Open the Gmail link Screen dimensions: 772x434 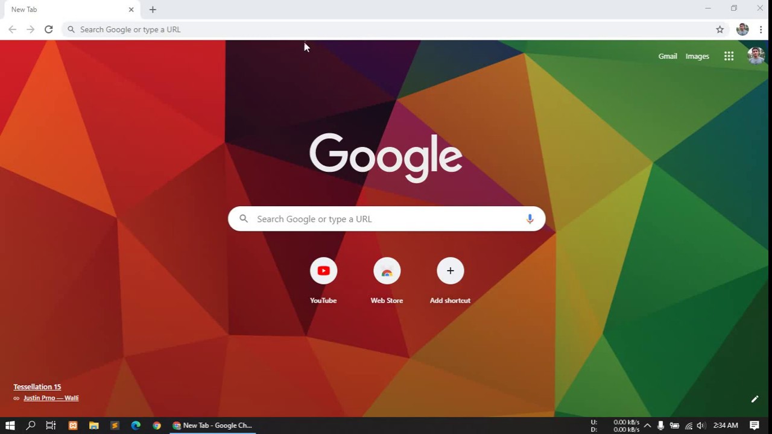[668, 56]
